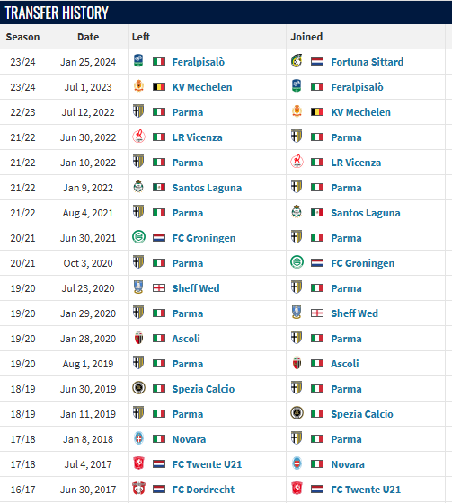Open the FC Dordrecht team link
The image size is (452, 503).
pyautogui.click(x=203, y=490)
